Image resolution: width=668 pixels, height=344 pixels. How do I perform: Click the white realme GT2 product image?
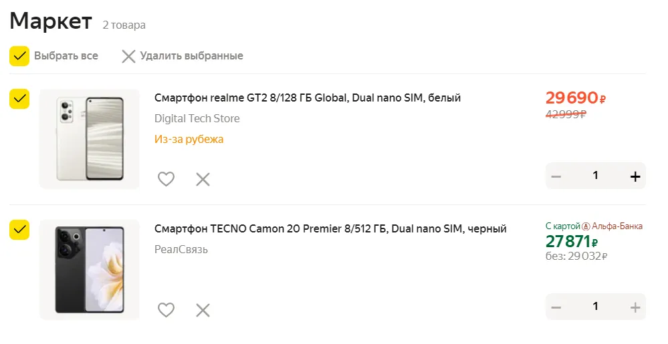90,138
